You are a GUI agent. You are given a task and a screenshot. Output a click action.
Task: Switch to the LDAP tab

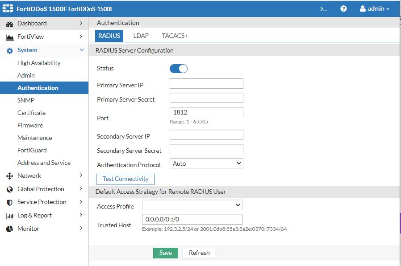(141, 36)
